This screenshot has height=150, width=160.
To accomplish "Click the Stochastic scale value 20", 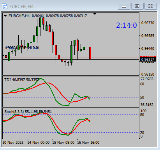I will [x=142, y=133].
